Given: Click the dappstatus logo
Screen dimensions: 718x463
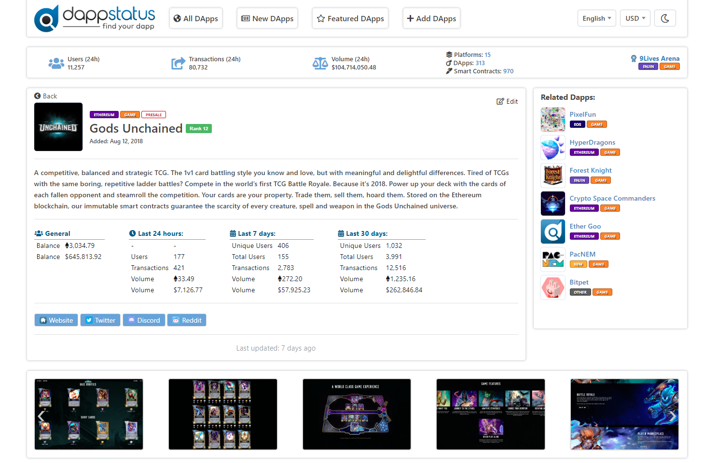Looking at the screenshot, I should tap(95, 18).
